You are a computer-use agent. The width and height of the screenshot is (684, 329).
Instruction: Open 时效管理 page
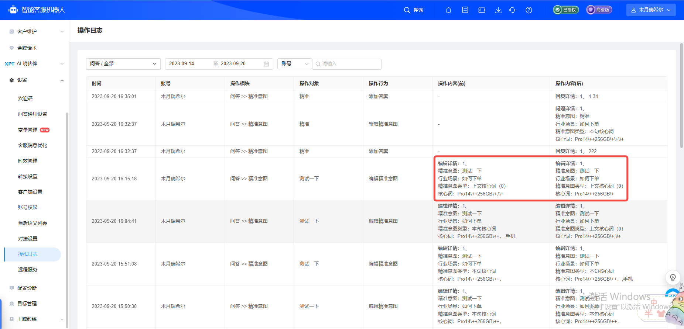pos(28,161)
